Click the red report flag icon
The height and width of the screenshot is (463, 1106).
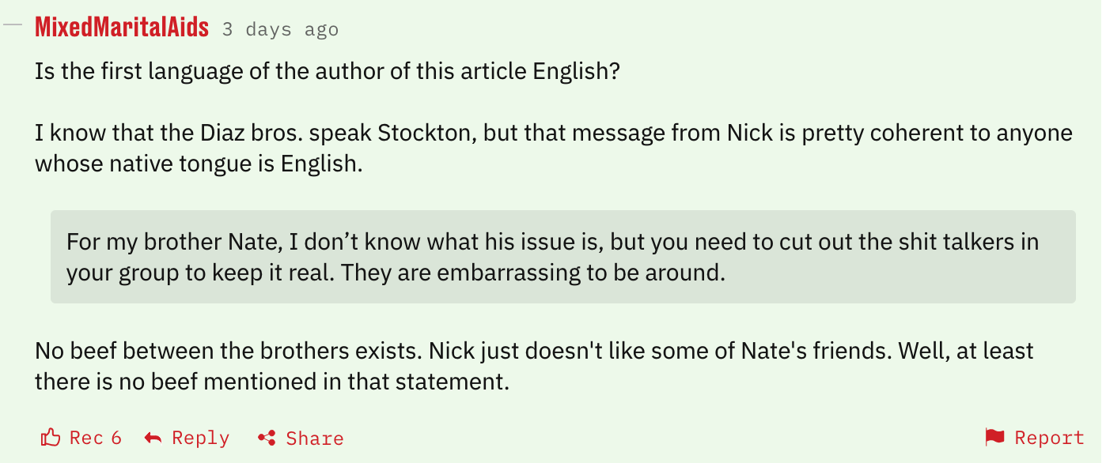point(994,437)
